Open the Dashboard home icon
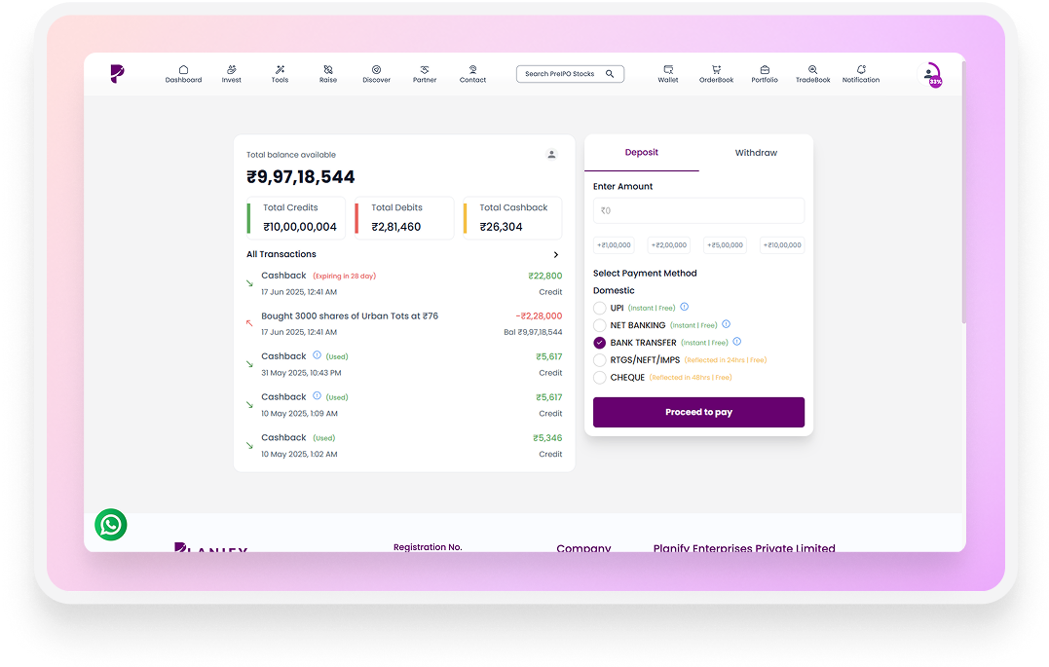This screenshot has height=667, width=1049. (x=183, y=69)
